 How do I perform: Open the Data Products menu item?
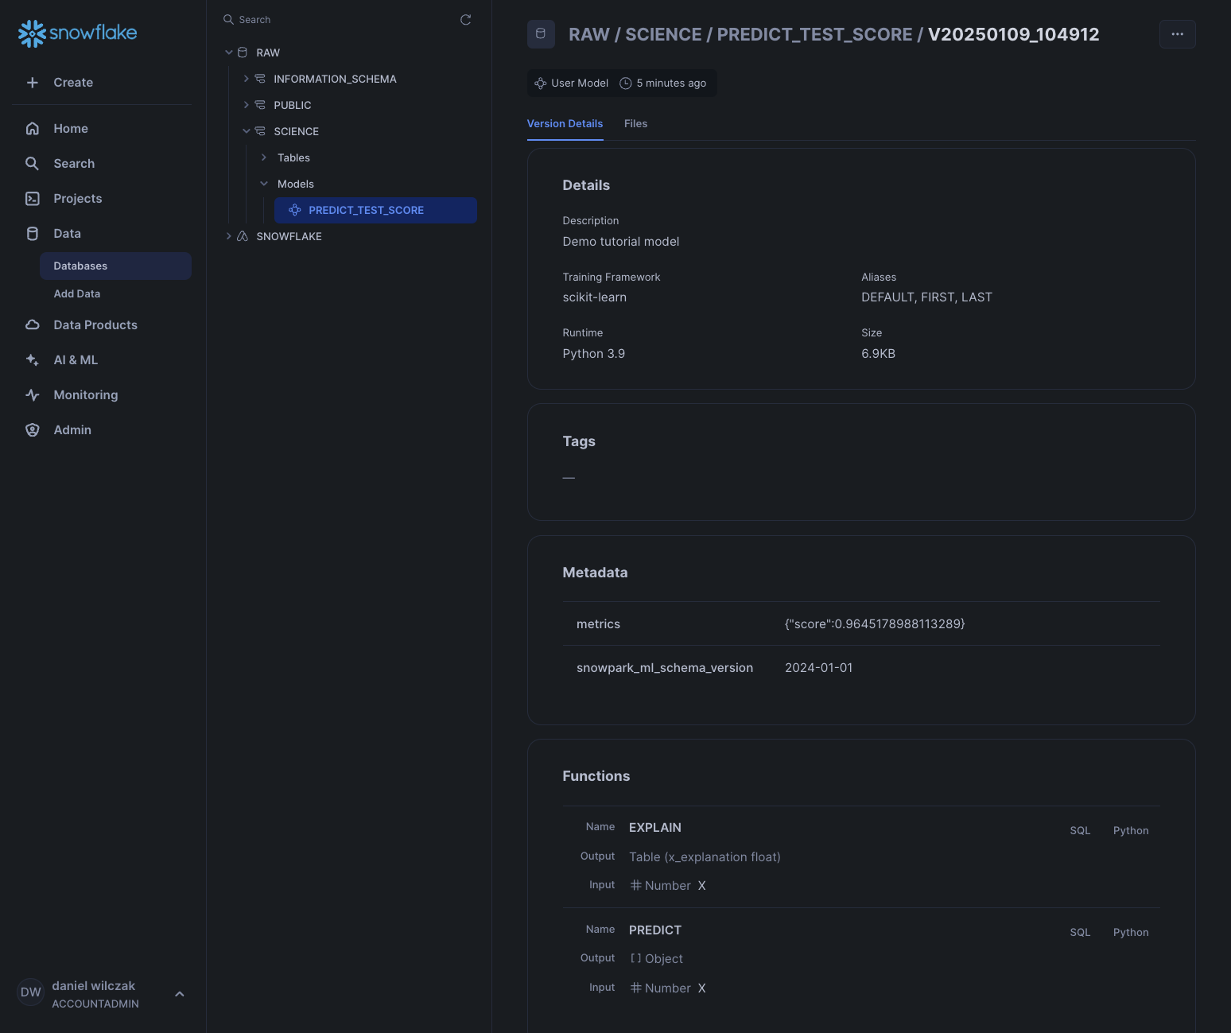[95, 325]
